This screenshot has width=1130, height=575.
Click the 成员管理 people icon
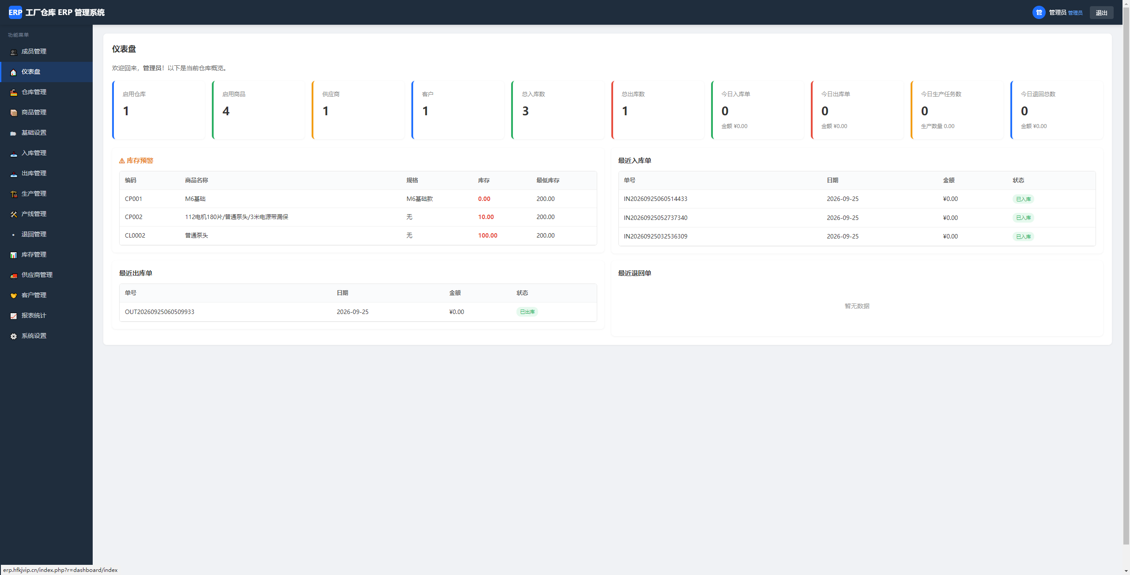coord(14,52)
